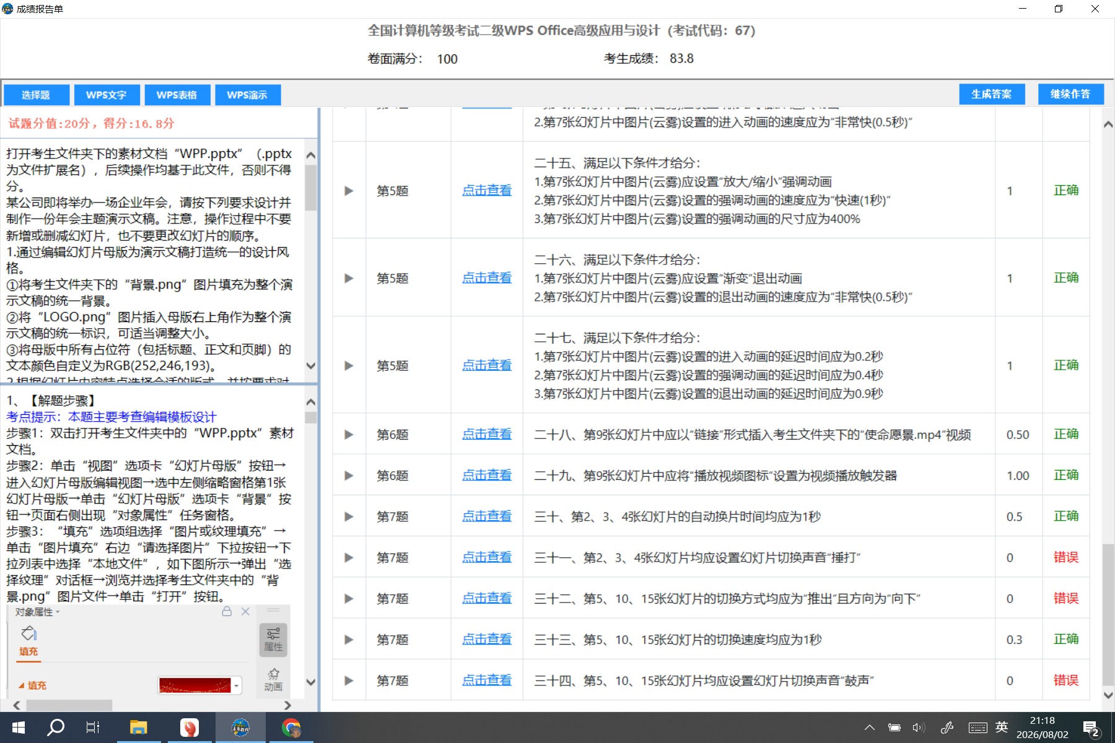Open Google Chrome from the taskbar

click(x=291, y=728)
